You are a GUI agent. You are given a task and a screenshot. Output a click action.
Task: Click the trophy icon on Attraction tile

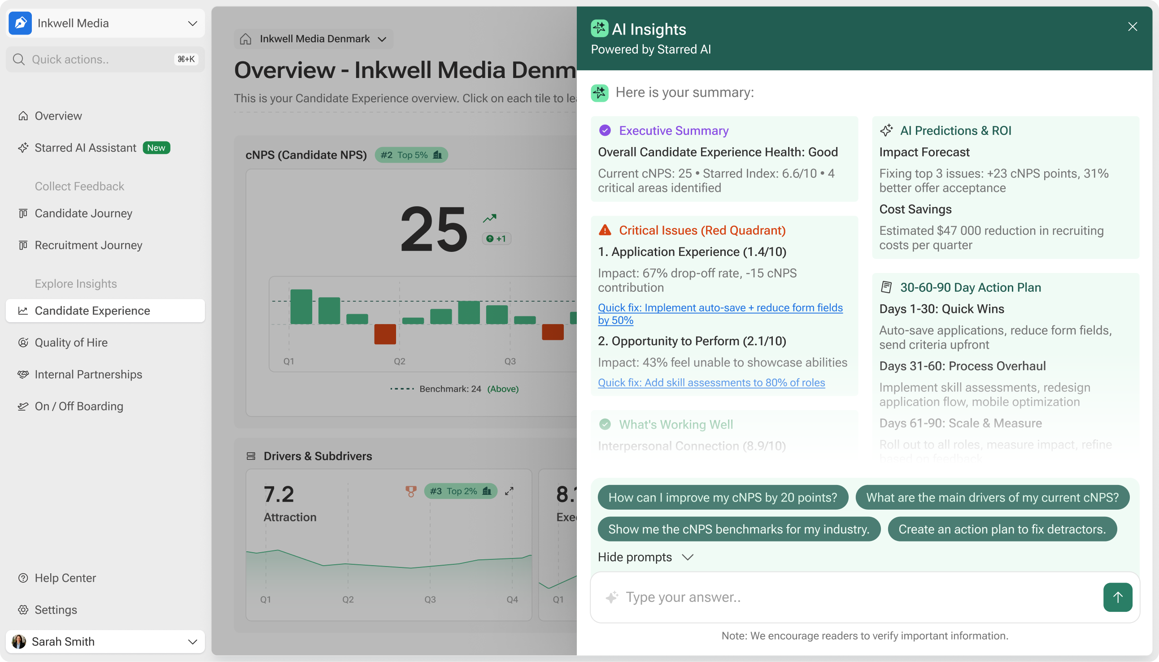[x=411, y=491]
